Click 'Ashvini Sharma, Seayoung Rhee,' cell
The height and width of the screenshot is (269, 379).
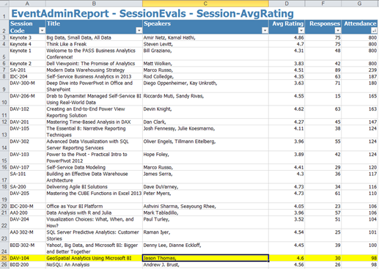(x=205, y=206)
